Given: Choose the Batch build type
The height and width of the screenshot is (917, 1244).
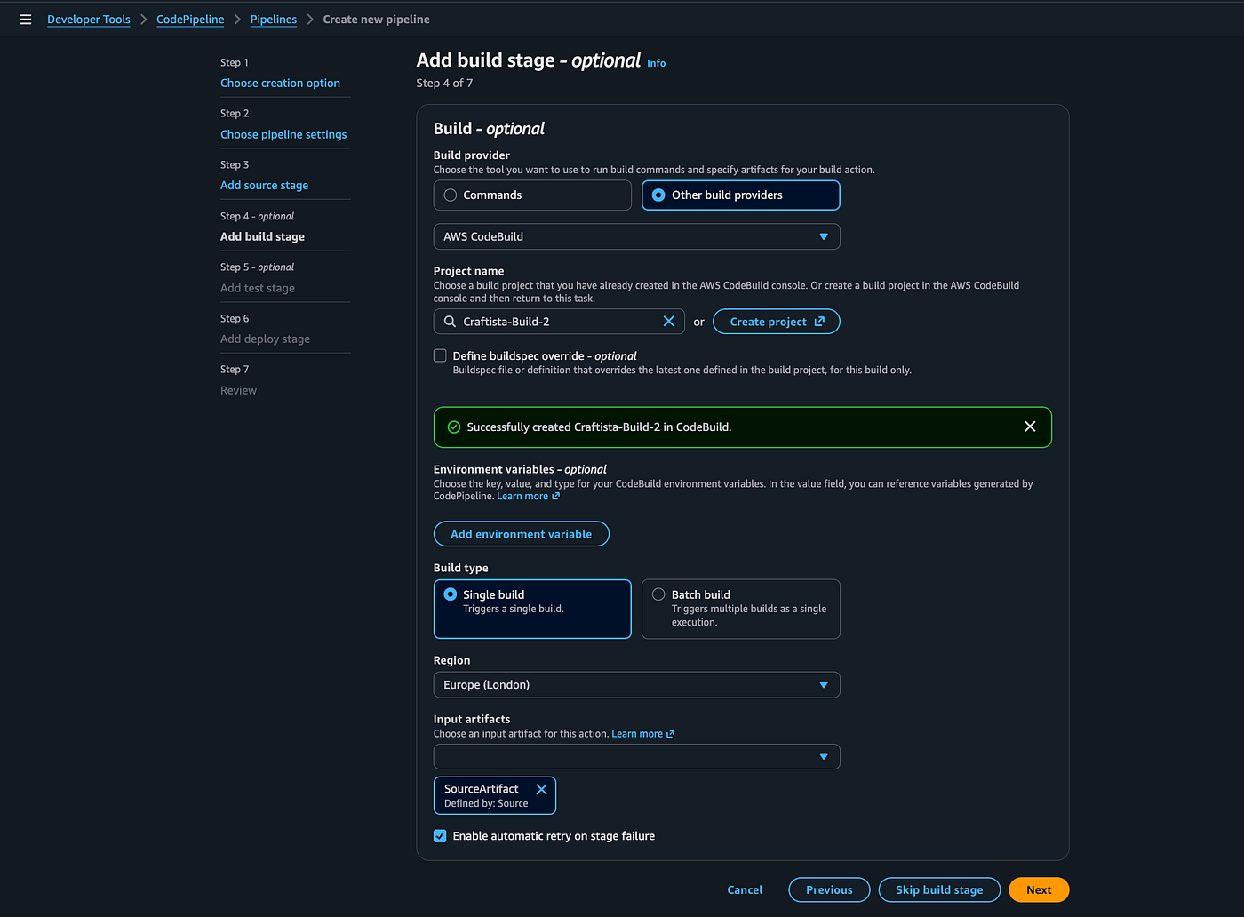Looking at the screenshot, I should (x=741, y=609).
